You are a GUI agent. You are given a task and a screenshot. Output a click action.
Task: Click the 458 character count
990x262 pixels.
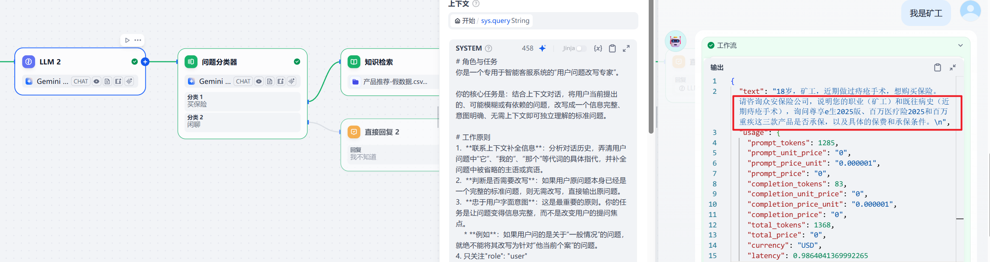[x=527, y=48]
